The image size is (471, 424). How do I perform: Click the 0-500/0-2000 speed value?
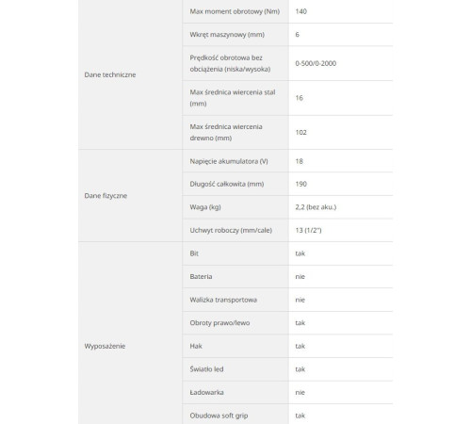316,63
